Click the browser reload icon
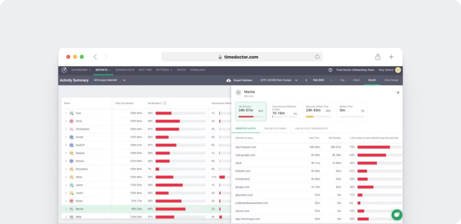Image resolution: width=461 pixels, height=224 pixels. (x=317, y=57)
